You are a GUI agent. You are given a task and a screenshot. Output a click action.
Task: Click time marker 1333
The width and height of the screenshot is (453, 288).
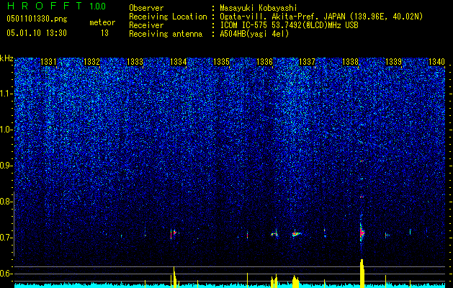pyautogui.click(x=135, y=61)
